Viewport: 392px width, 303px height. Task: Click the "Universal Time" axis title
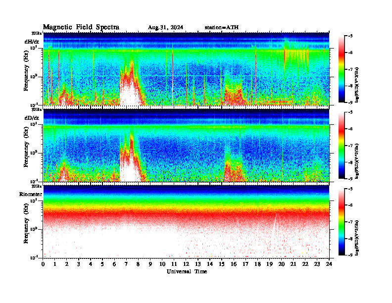187,271
